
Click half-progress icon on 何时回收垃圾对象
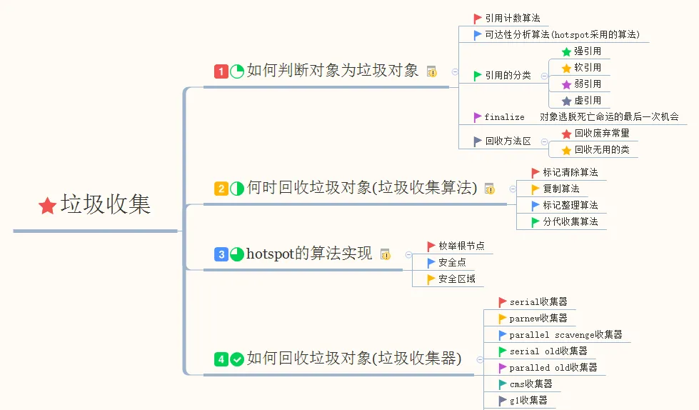pos(237,189)
